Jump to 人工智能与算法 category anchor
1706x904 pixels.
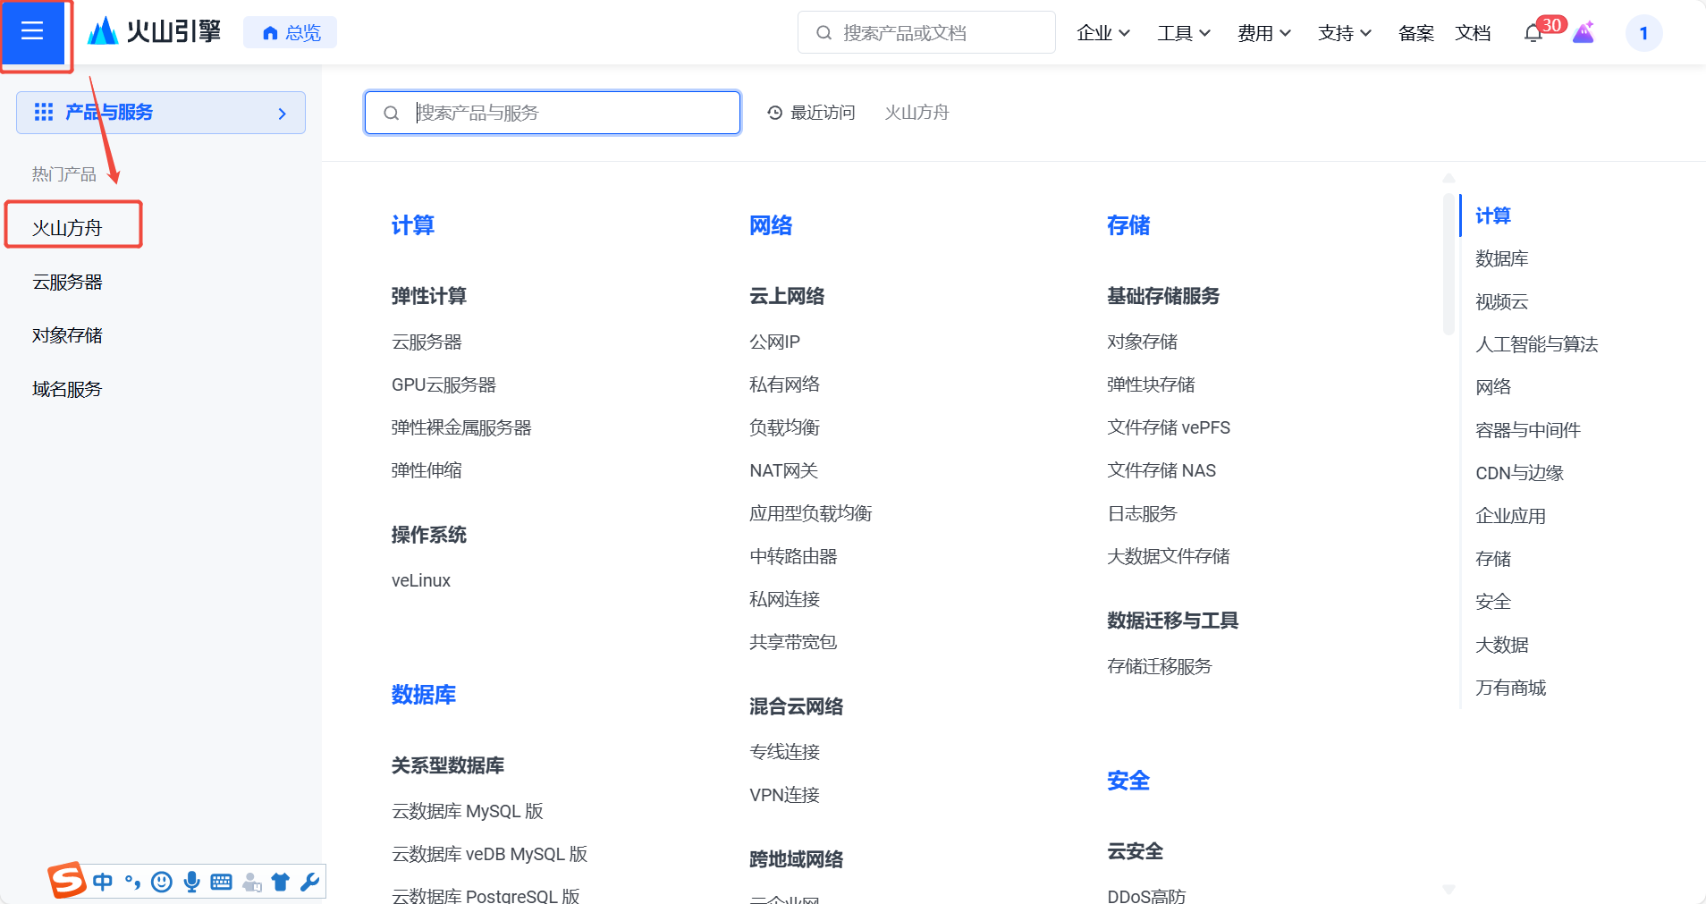[1537, 344]
